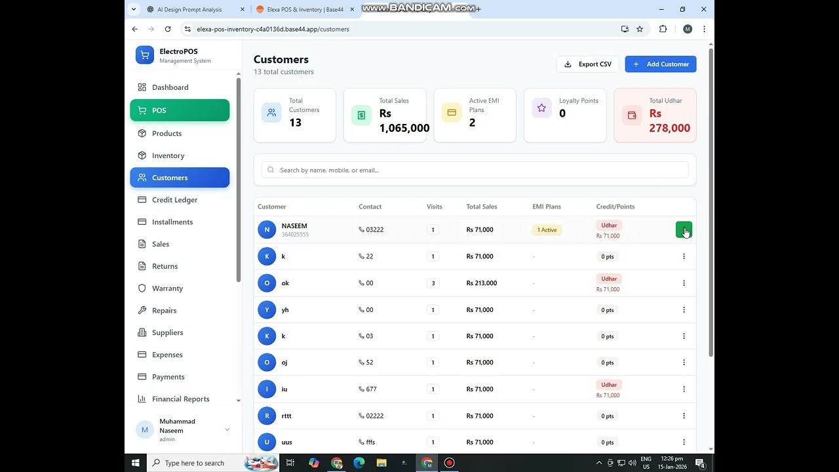This screenshot has height=472, width=839.
Task: Close the AI Design Prompt Analysis tab
Action: (x=243, y=9)
